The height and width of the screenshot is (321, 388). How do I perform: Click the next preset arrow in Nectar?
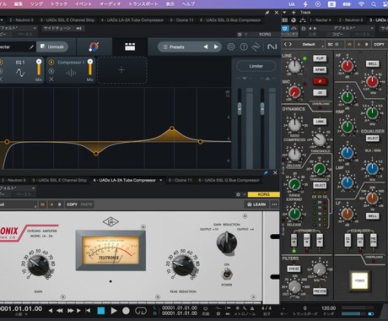click(216, 47)
